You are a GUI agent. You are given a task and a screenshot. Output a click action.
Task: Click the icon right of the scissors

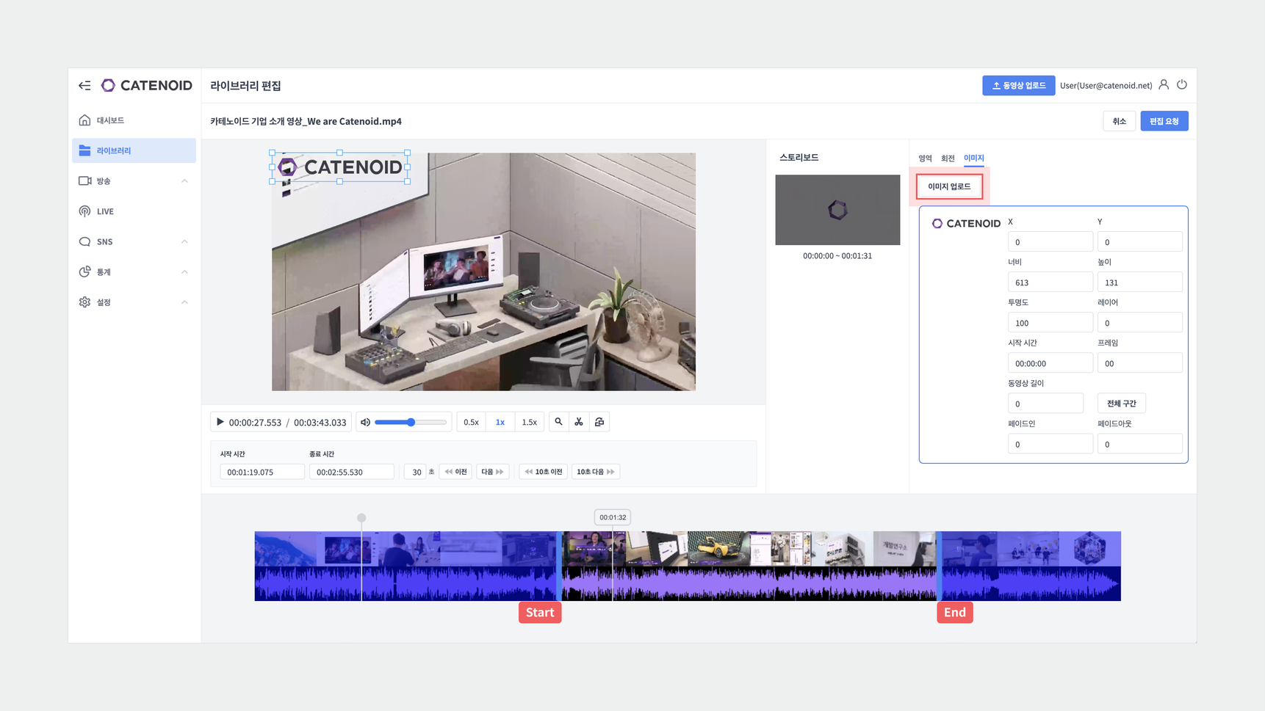point(599,422)
